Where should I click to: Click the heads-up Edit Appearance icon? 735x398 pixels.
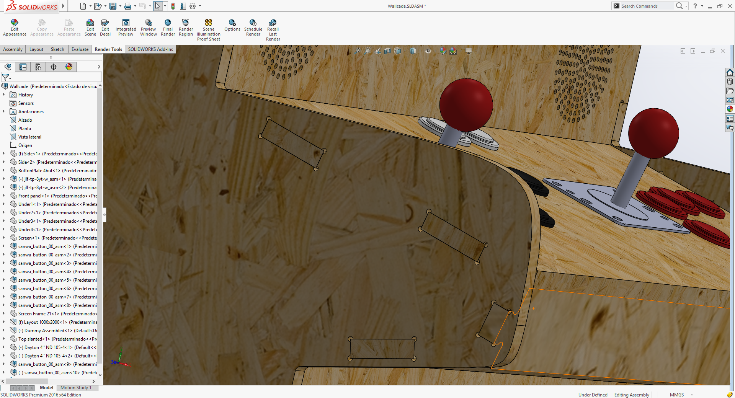click(443, 51)
